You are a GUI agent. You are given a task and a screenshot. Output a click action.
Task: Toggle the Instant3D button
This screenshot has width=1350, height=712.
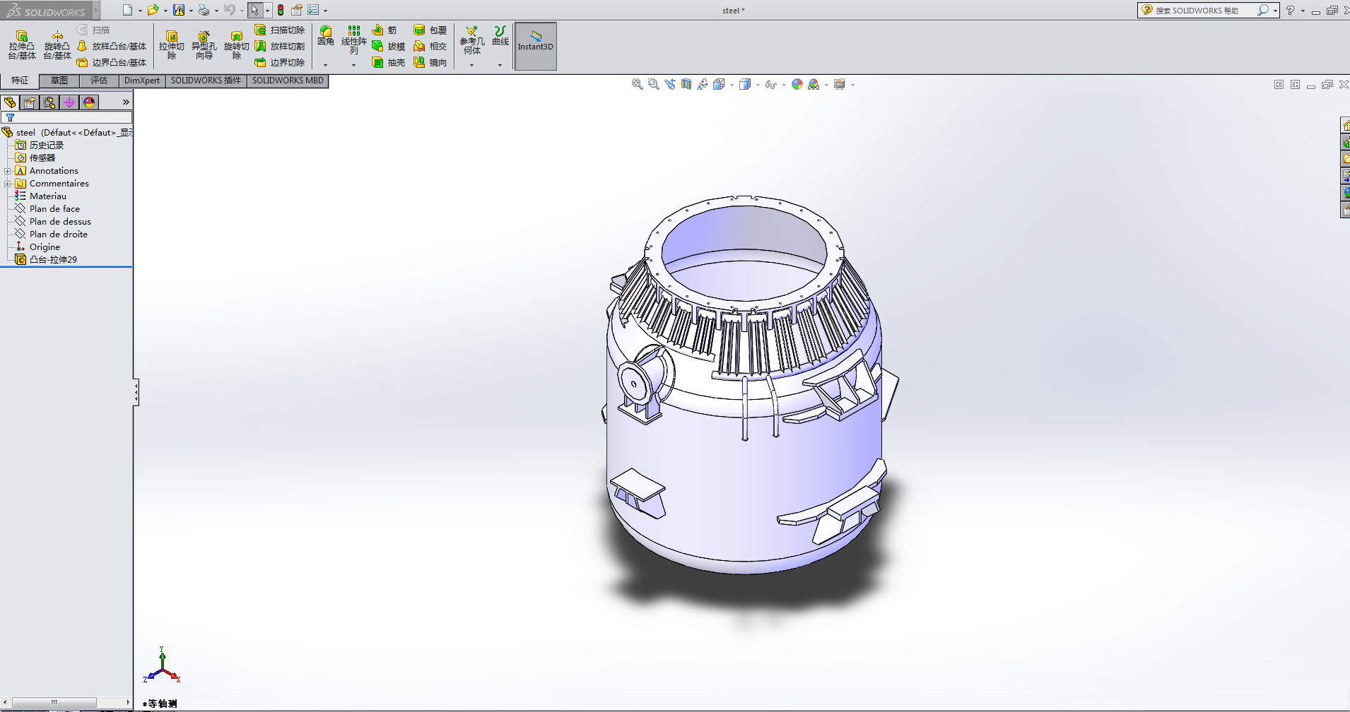pos(535,46)
